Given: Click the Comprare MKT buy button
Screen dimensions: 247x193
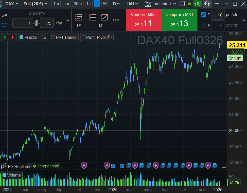Looking at the screenshot, I should pos(179,20).
